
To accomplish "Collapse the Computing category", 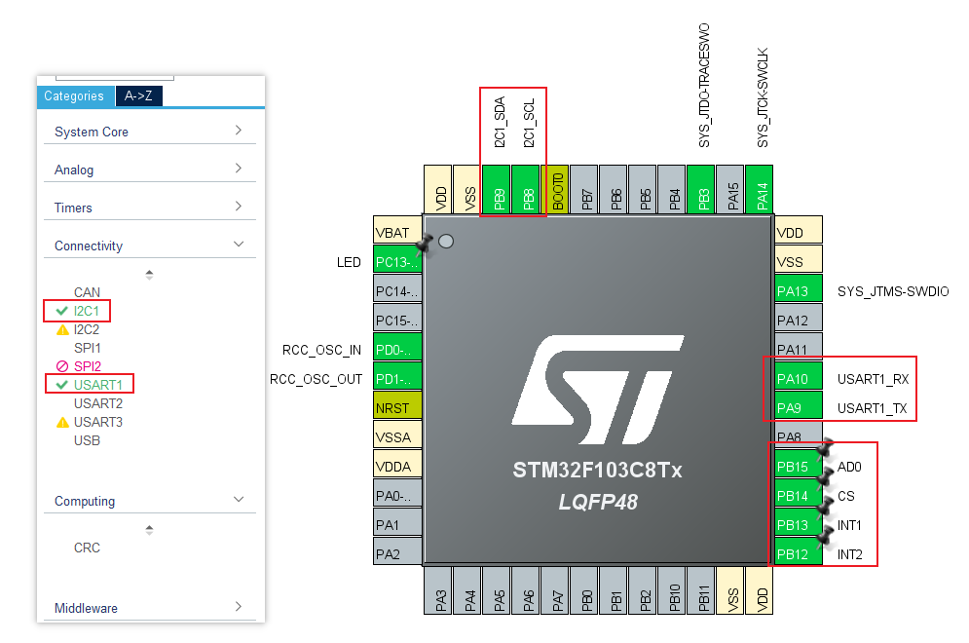I will [150, 501].
